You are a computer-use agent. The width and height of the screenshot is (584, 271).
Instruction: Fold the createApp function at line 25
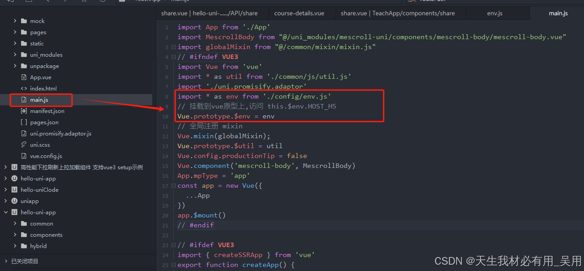tap(173, 265)
